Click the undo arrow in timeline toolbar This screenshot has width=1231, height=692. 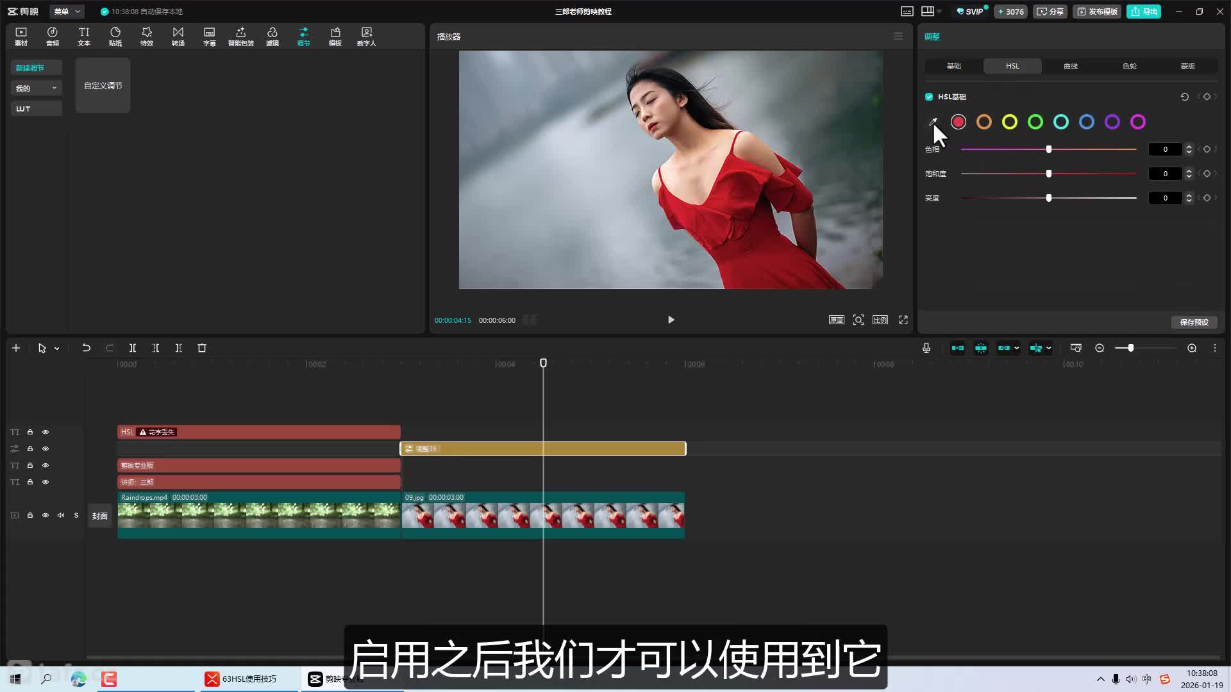(x=86, y=348)
